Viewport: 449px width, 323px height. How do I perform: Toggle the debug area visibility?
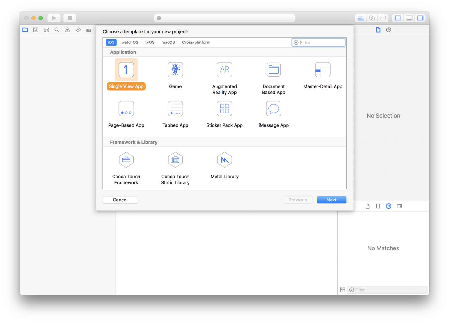click(x=409, y=18)
